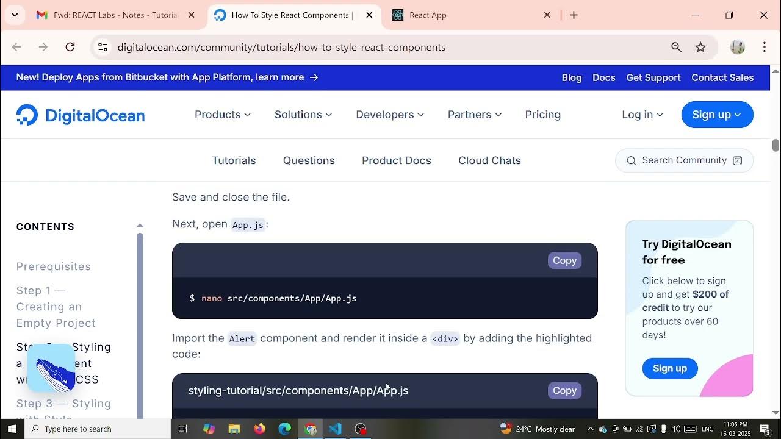Open the notification center icon

click(x=765, y=429)
